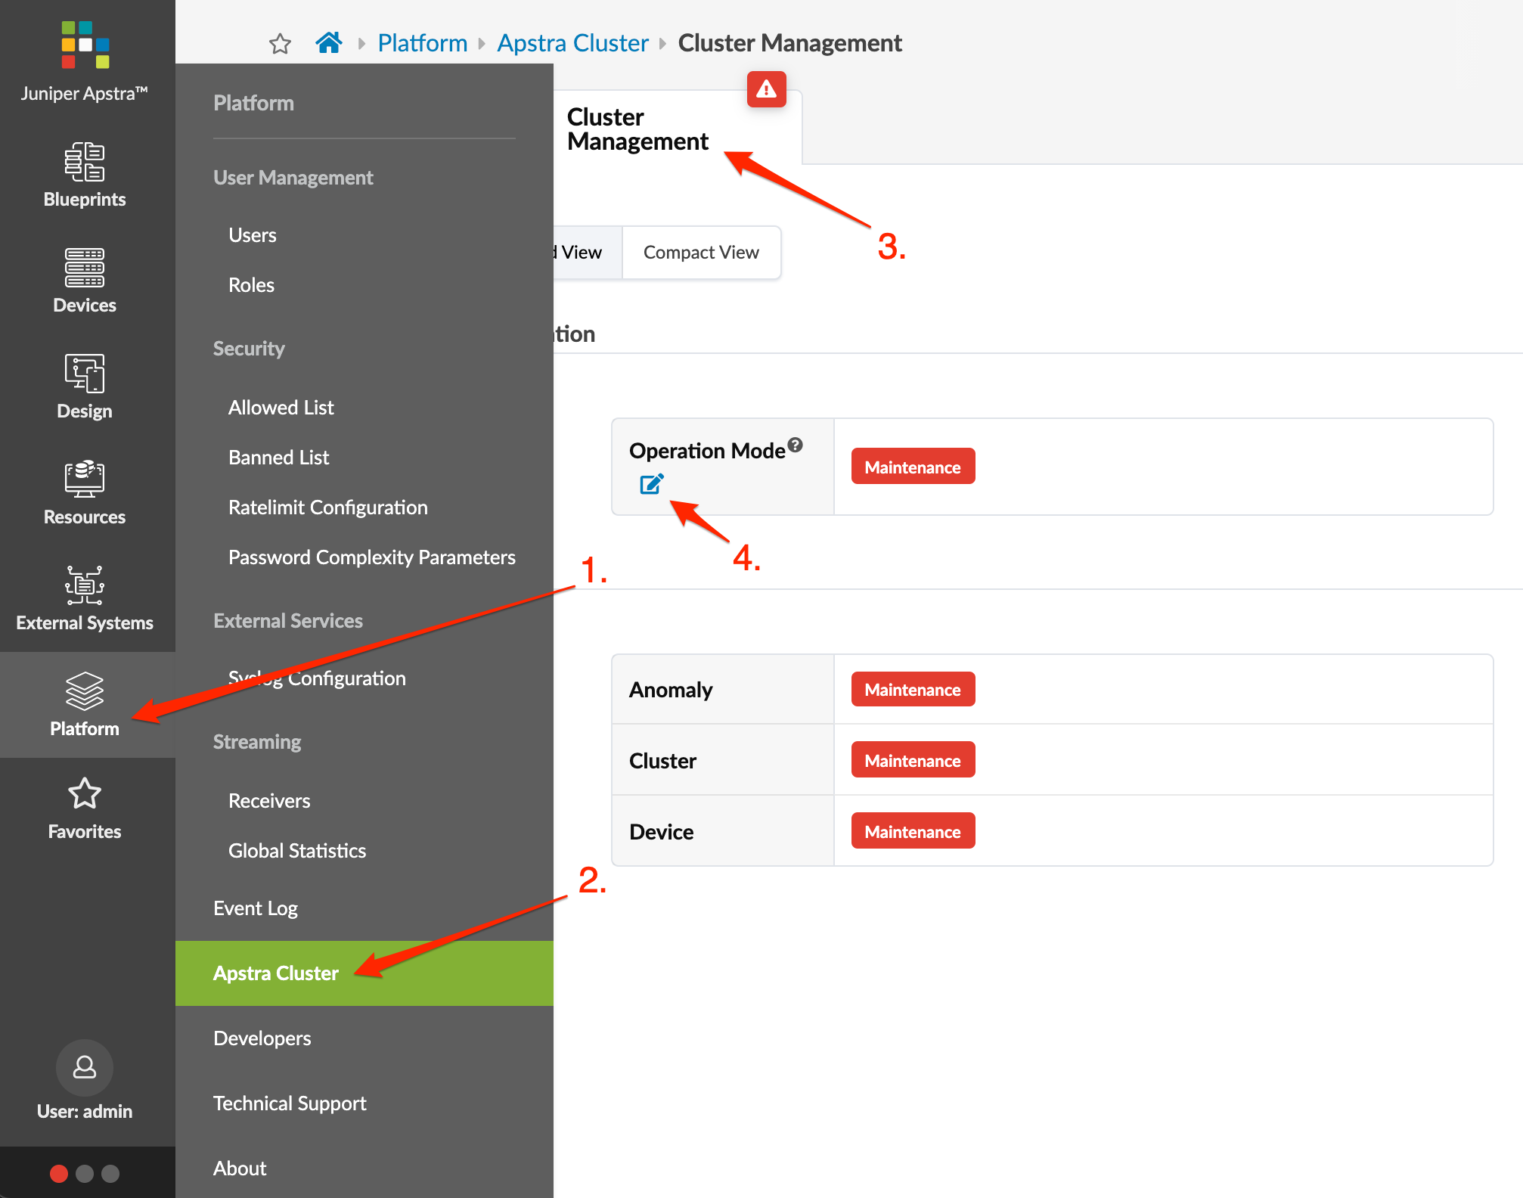Select the External Systems sidebar icon
The width and height of the screenshot is (1523, 1198).
pyautogui.click(x=84, y=597)
